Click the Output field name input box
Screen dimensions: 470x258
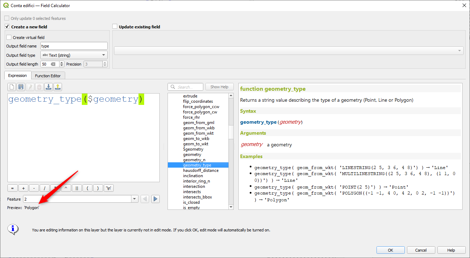click(74, 46)
